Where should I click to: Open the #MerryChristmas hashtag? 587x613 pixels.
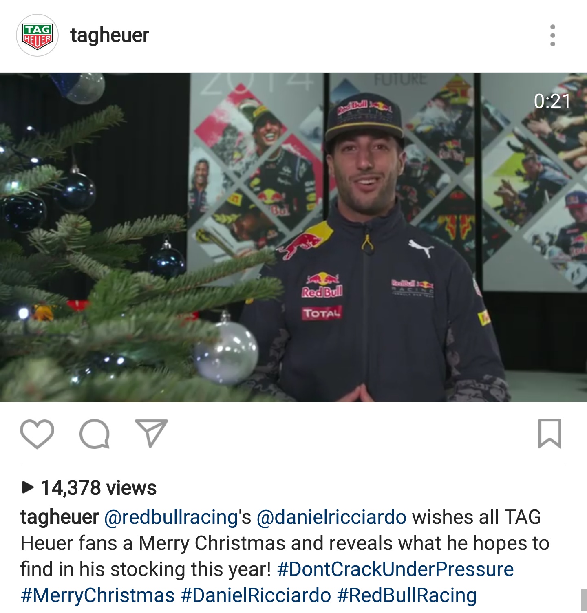coord(98,595)
